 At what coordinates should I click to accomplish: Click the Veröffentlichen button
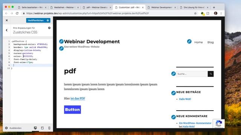36,20
